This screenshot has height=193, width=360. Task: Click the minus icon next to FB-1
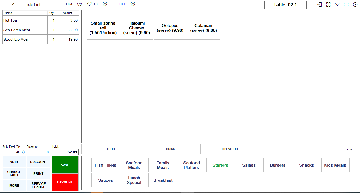(x=133, y=4)
